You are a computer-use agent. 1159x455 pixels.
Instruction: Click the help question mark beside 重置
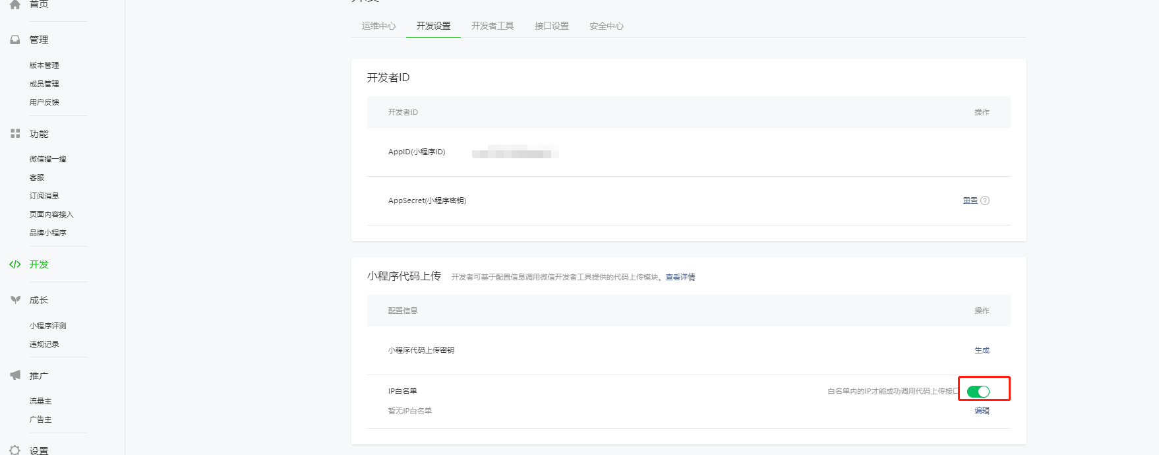985,200
